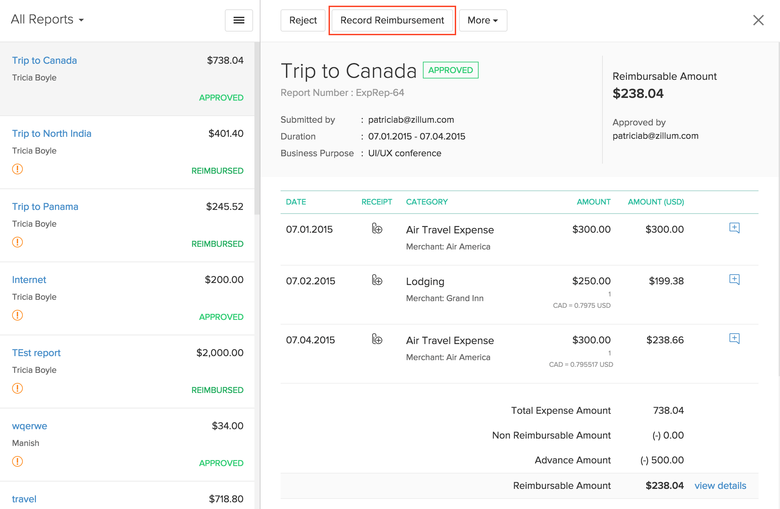Open view details for Reimbursable Amount

pyautogui.click(x=720, y=486)
